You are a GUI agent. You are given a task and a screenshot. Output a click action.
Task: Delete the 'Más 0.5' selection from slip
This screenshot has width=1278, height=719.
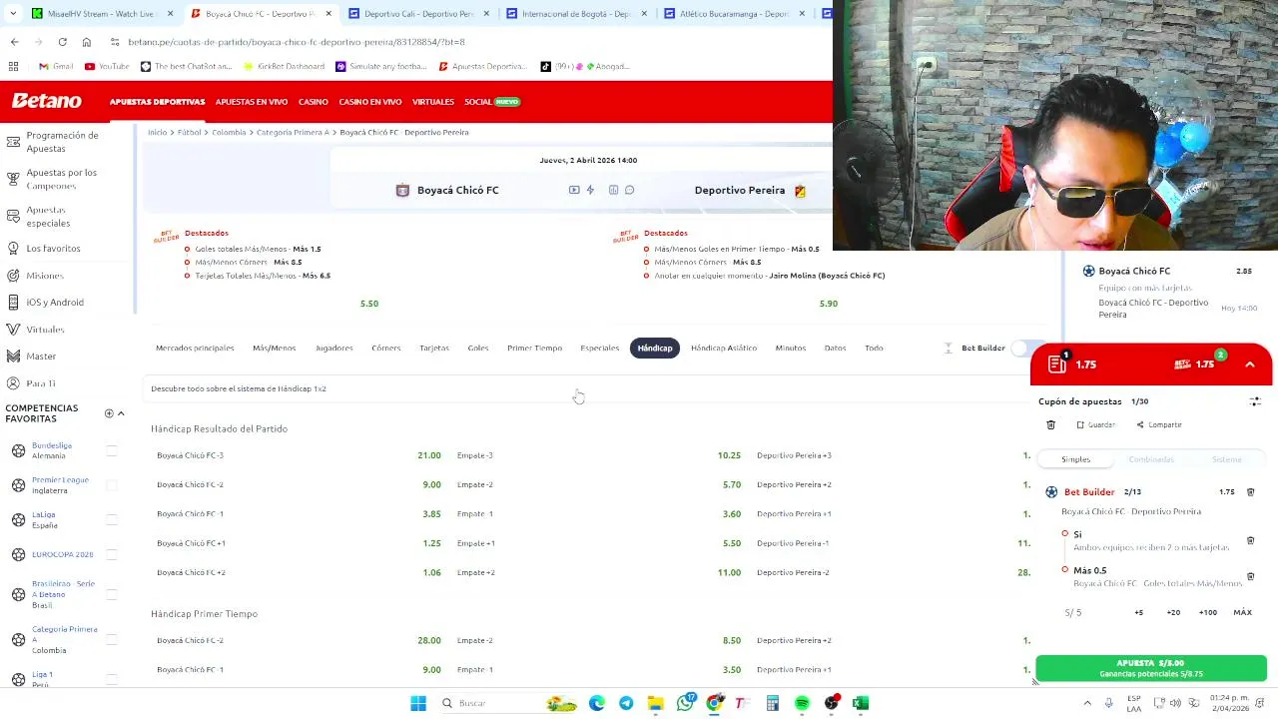[1250, 576]
